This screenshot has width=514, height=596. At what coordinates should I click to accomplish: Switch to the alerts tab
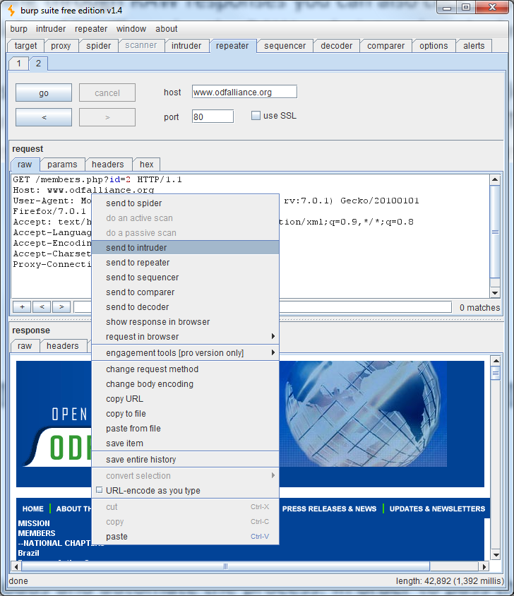tap(474, 46)
